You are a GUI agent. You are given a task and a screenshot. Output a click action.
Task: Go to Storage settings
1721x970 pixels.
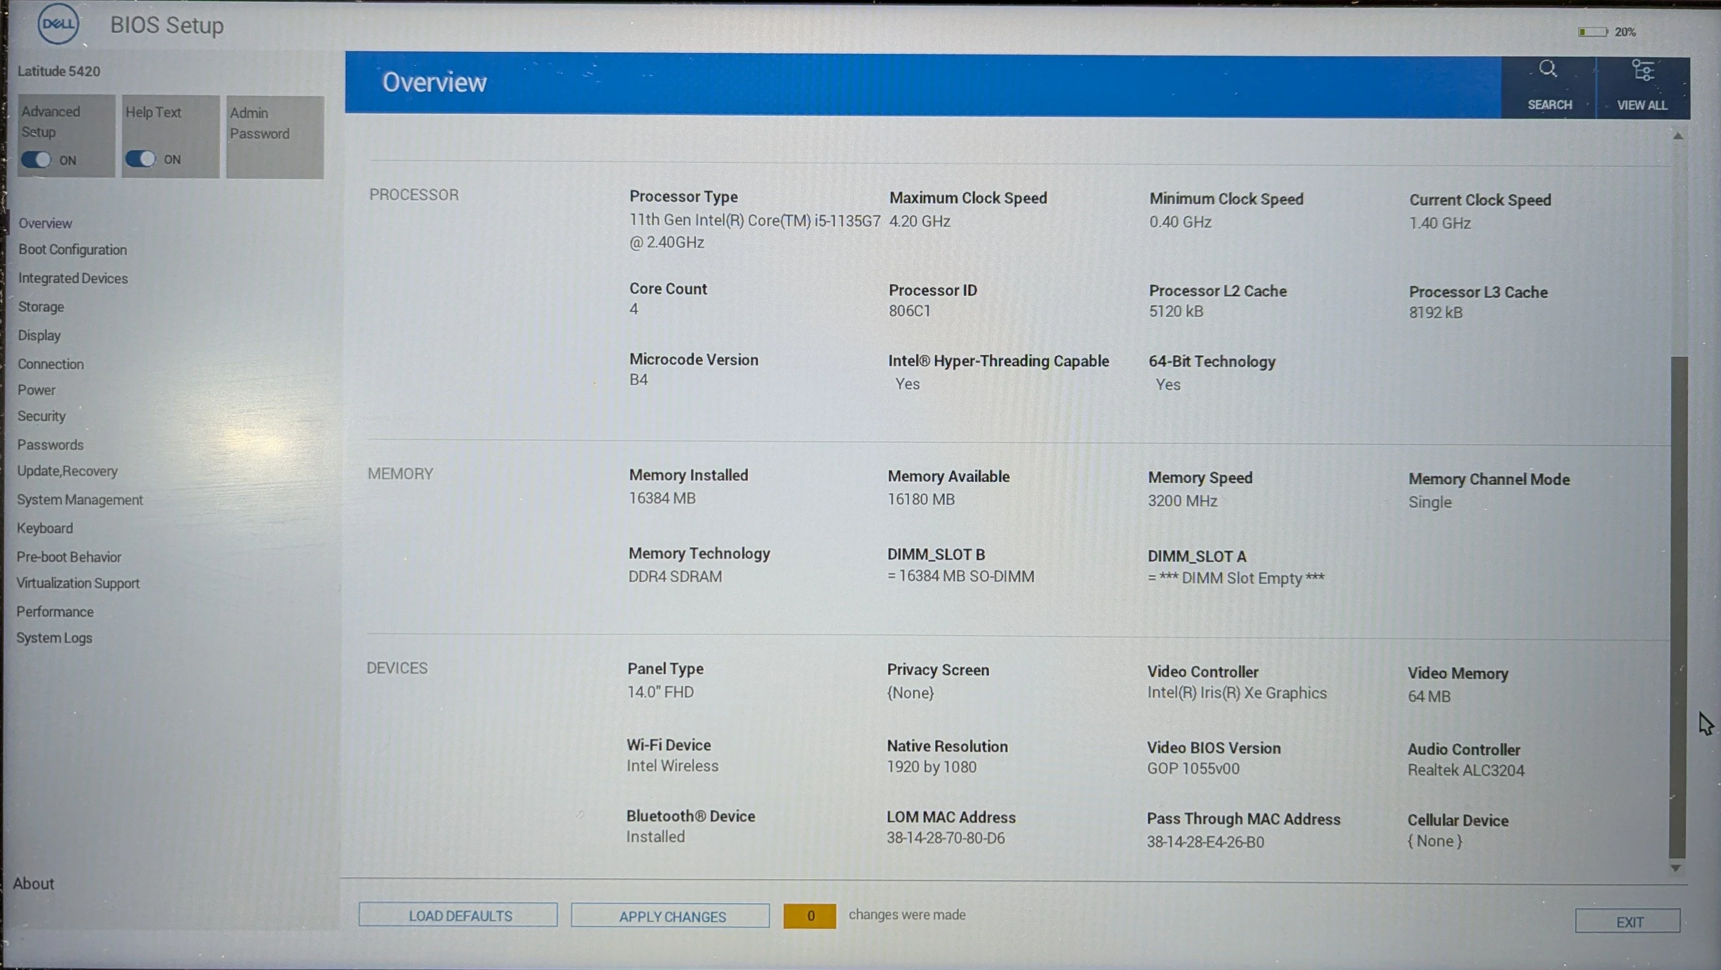pyautogui.click(x=41, y=307)
